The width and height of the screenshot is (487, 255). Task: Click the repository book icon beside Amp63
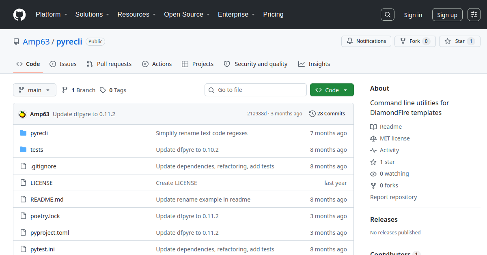pos(16,42)
